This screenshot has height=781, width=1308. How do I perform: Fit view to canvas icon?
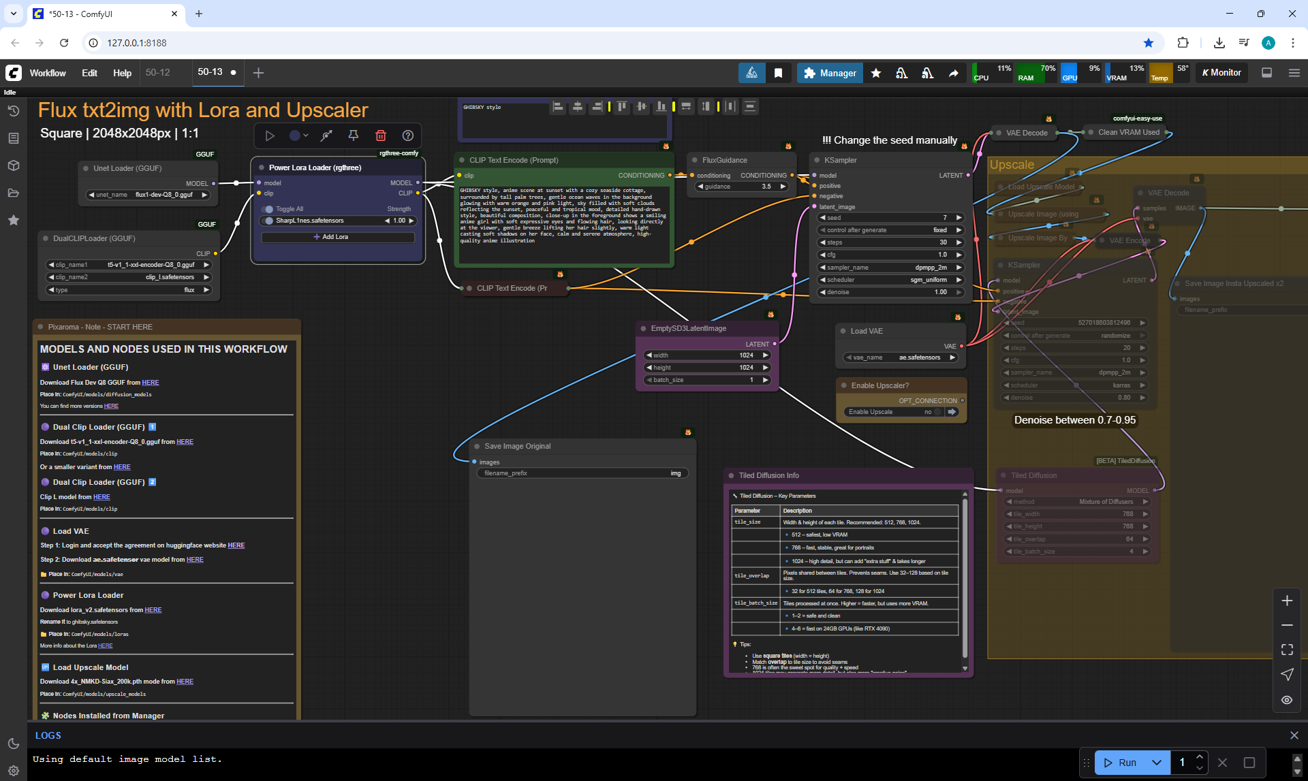[1286, 650]
